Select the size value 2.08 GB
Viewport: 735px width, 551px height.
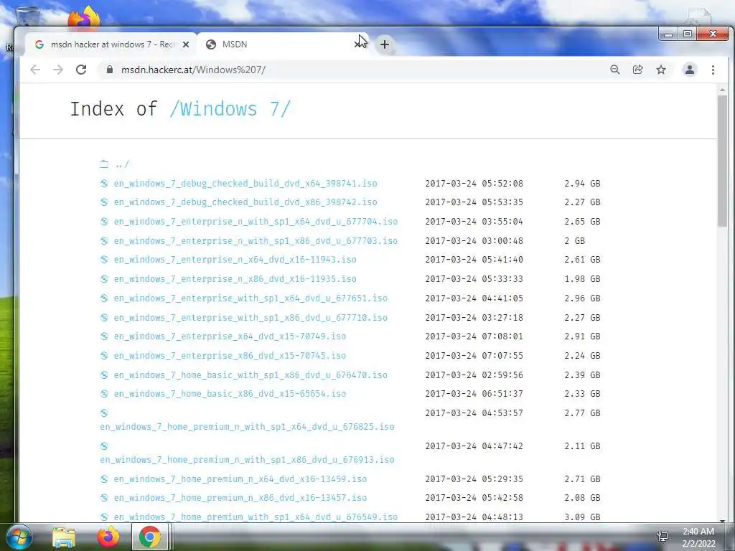pyautogui.click(x=582, y=498)
